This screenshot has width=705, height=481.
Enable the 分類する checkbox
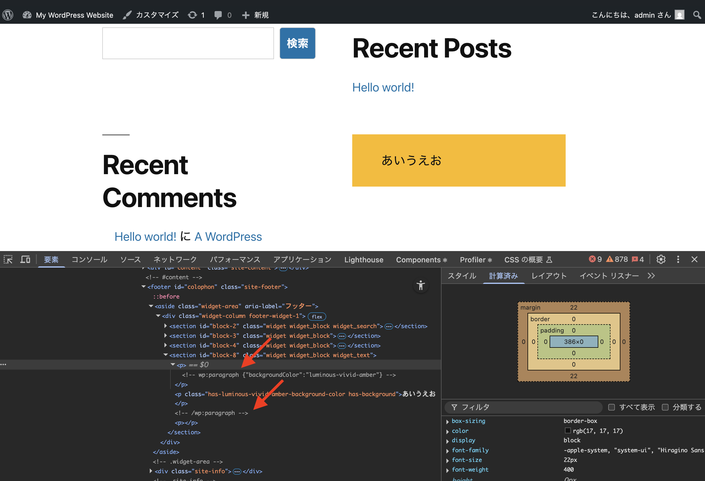pos(665,407)
